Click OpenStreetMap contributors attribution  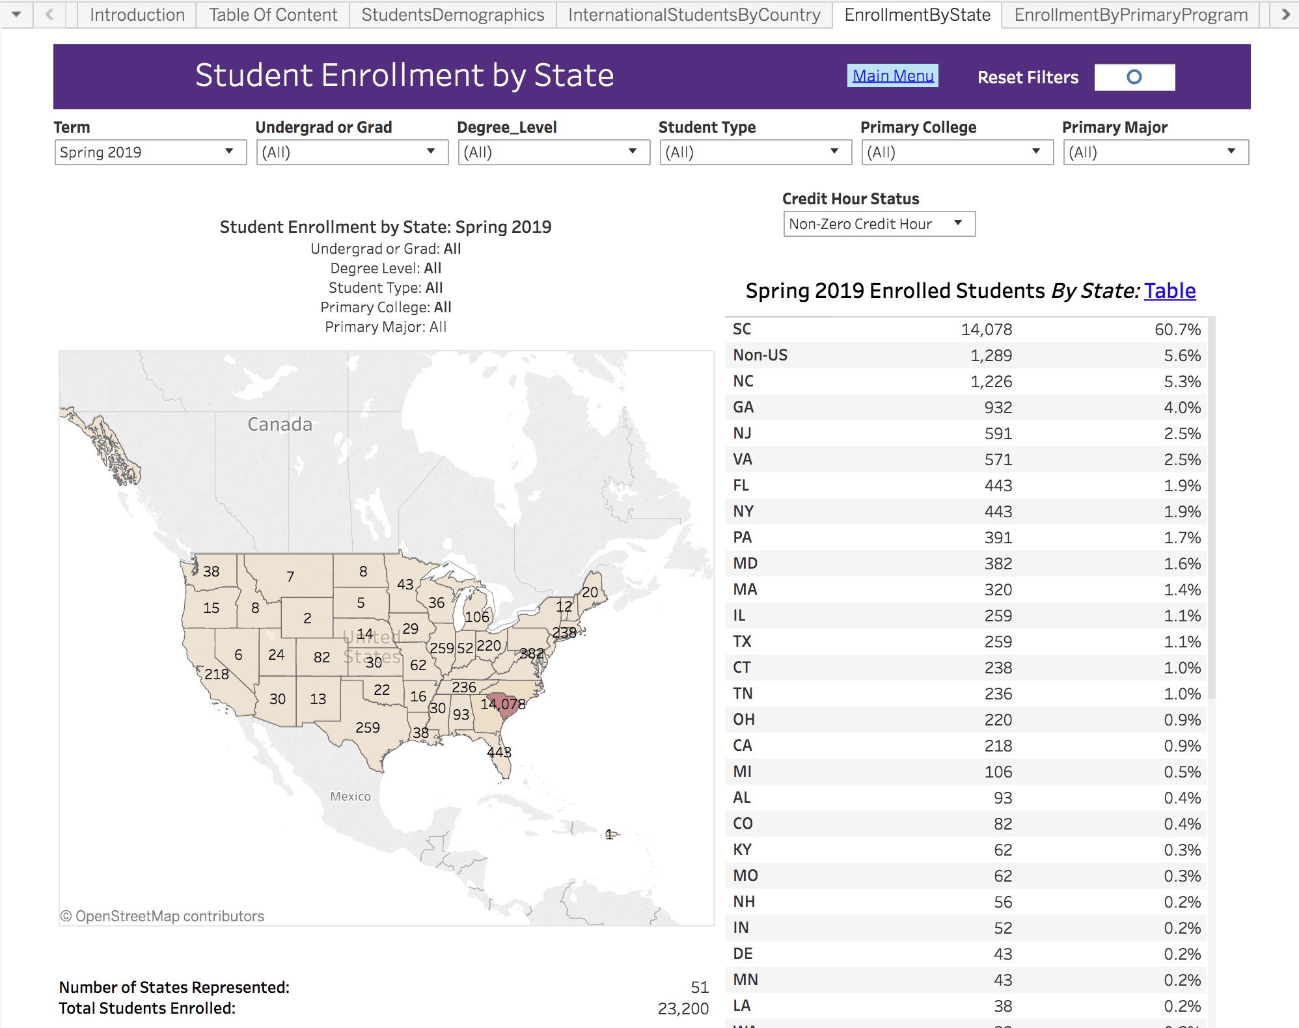[162, 916]
